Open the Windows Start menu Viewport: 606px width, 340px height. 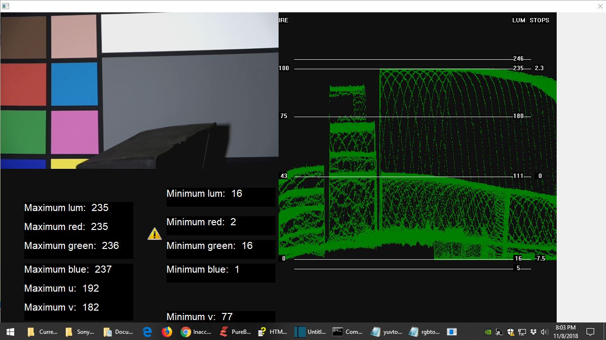click(x=10, y=331)
